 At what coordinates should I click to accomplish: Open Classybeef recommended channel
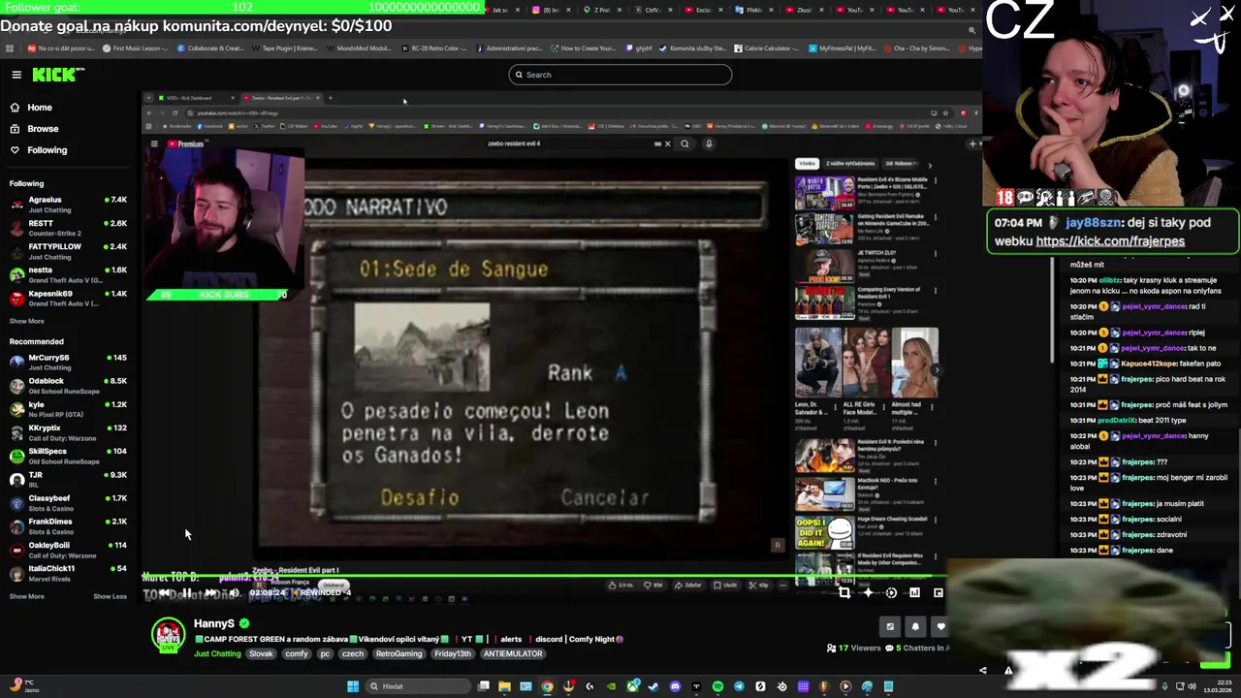pyautogui.click(x=68, y=502)
